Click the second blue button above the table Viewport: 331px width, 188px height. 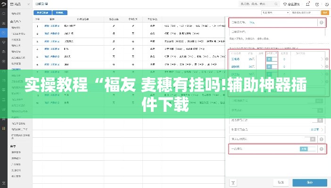click(60, 13)
